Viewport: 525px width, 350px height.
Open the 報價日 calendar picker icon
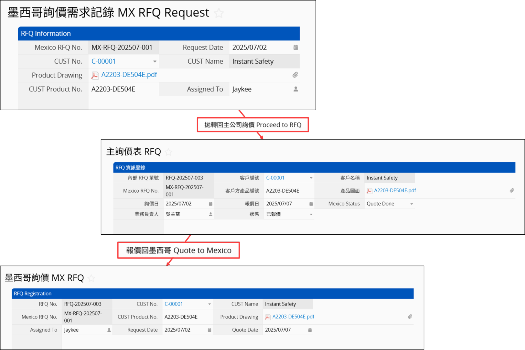311,204
